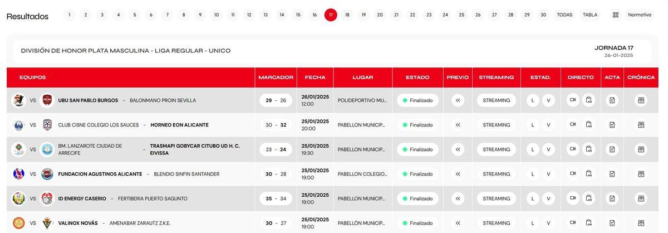This screenshot has height=233, width=668.
Task: Click the FECHA column header
Action: [x=315, y=77]
